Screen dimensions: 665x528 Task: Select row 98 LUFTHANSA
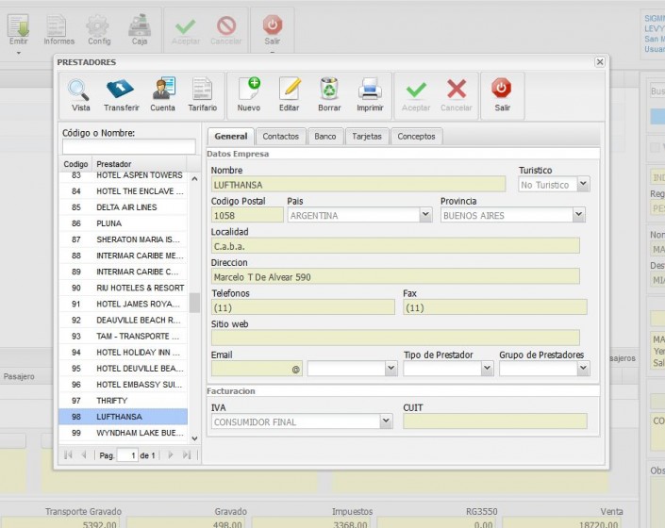click(123, 417)
